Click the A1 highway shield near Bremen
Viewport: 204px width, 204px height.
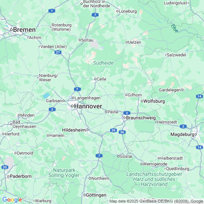pyautogui.click(x=52, y=11)
